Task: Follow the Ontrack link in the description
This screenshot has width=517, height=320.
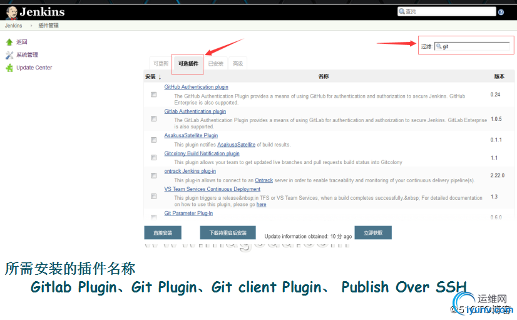Action: (x=264, y=180)
